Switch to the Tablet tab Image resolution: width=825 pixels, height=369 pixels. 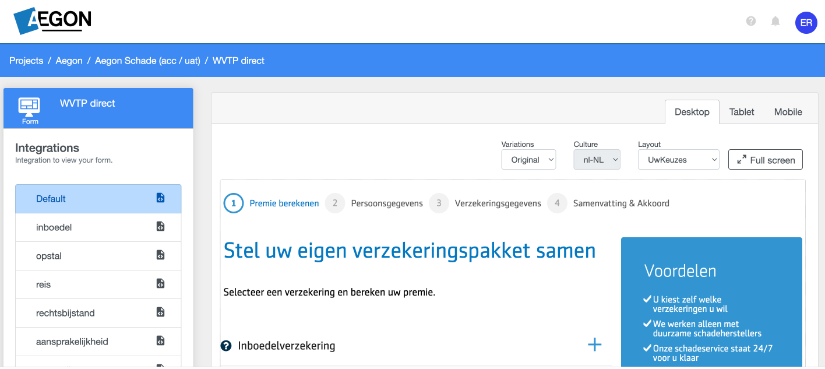tap(742, 112)
